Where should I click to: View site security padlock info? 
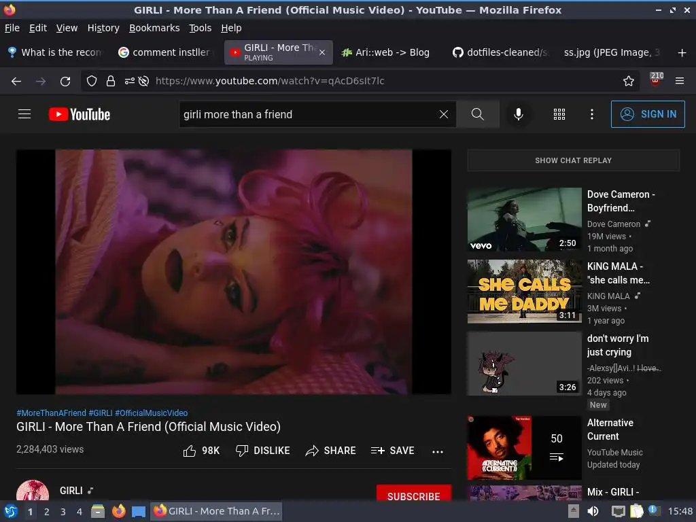click(111, 81)
